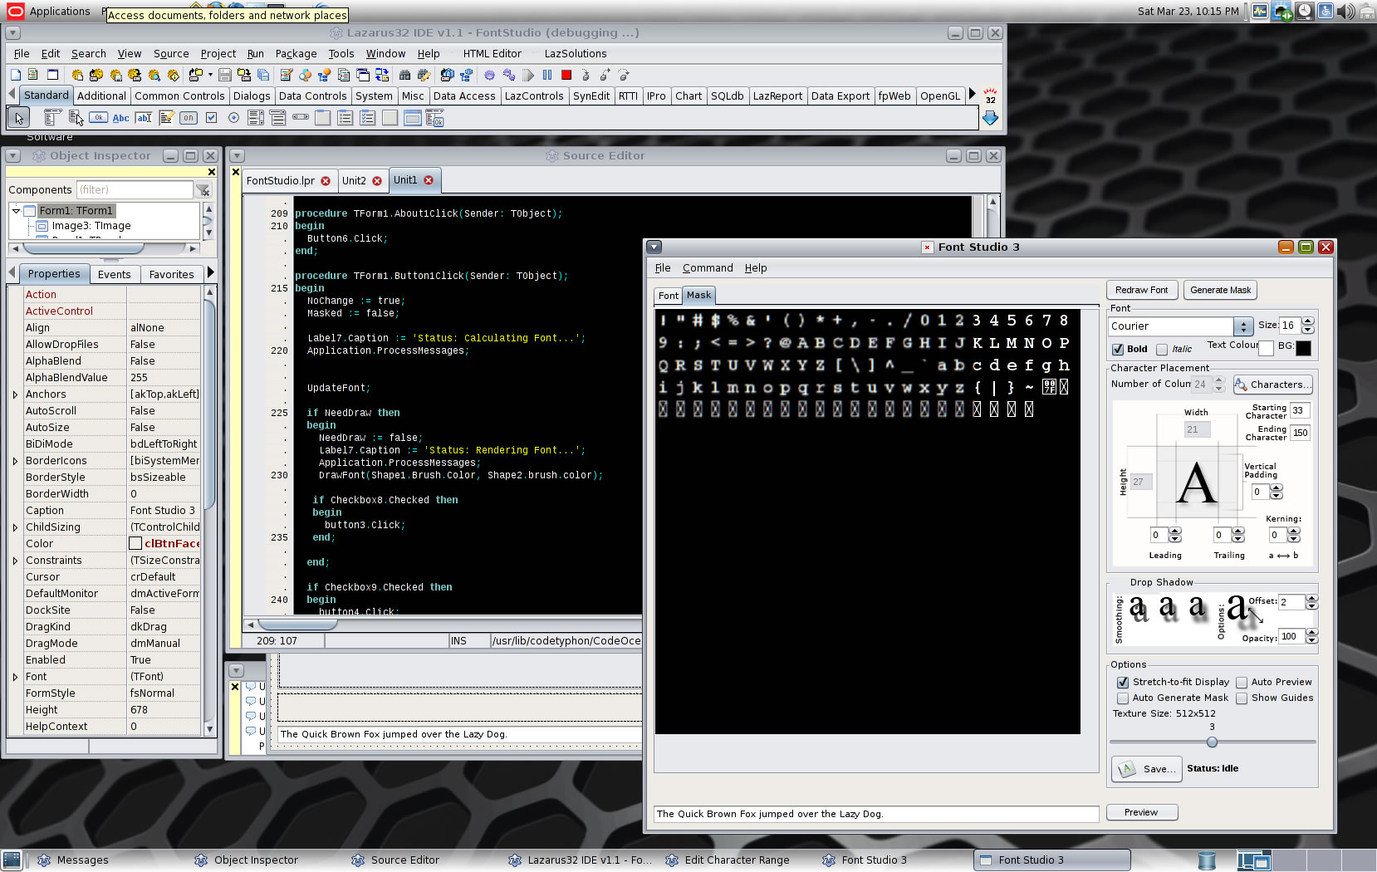The image size is (1377, 872).
Task: Click the Step Over debugger icon
Action: (x=605, y=75)
